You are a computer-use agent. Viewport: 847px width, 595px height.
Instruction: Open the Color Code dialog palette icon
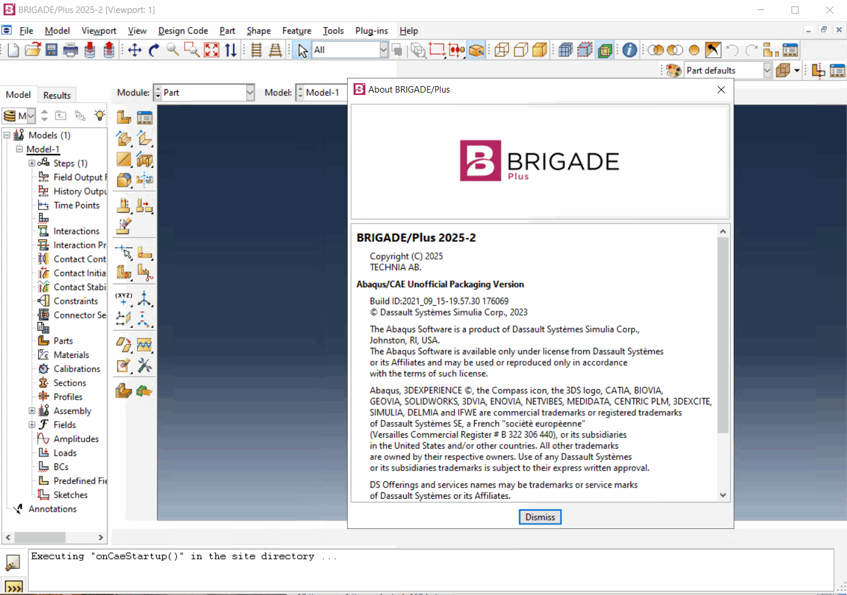point(673,71)
